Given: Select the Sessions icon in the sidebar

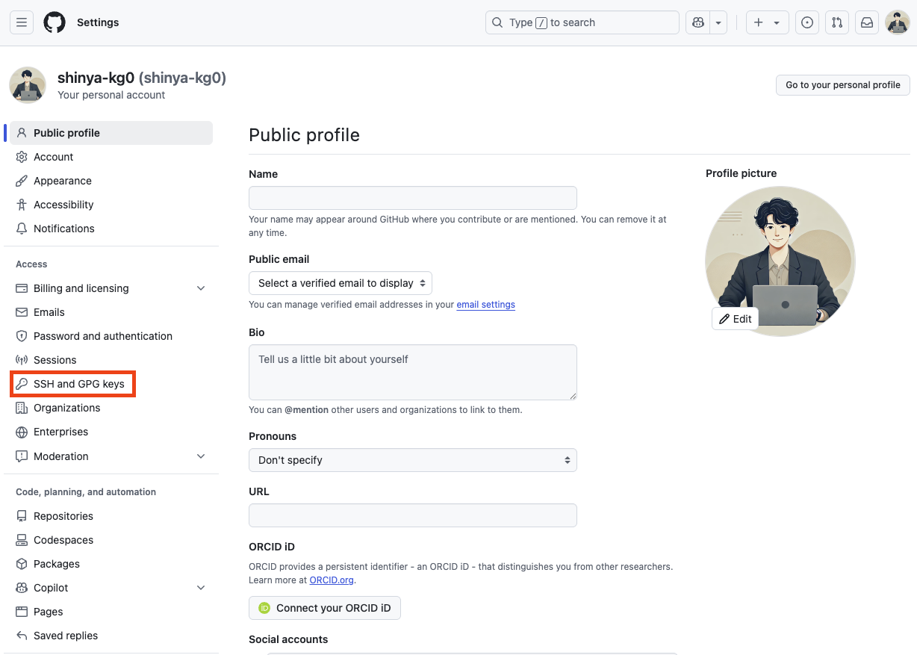Looking at the screenshot, I should (22, 360).
